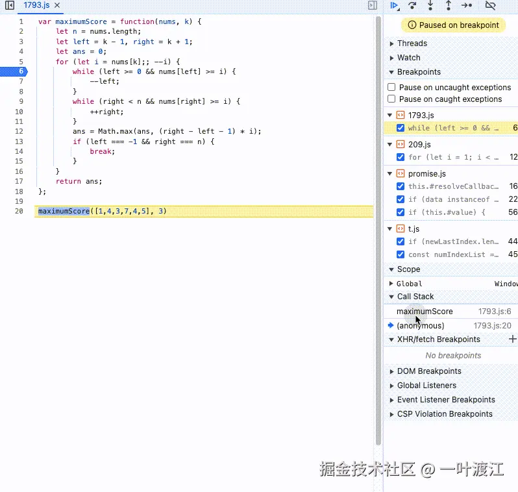This screenshot has height=492, width=518.
Task: Click 'return ans;' on line 17
Action: [x=79, y=181]
